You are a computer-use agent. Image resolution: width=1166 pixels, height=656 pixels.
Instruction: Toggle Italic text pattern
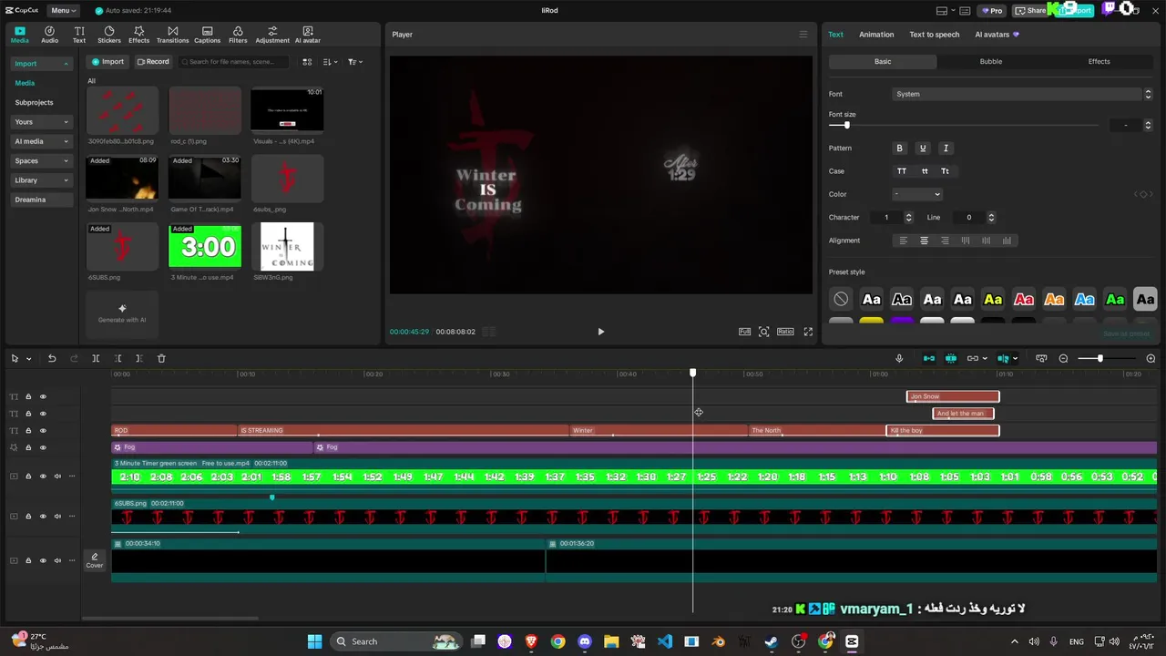[x=946, y=148]
